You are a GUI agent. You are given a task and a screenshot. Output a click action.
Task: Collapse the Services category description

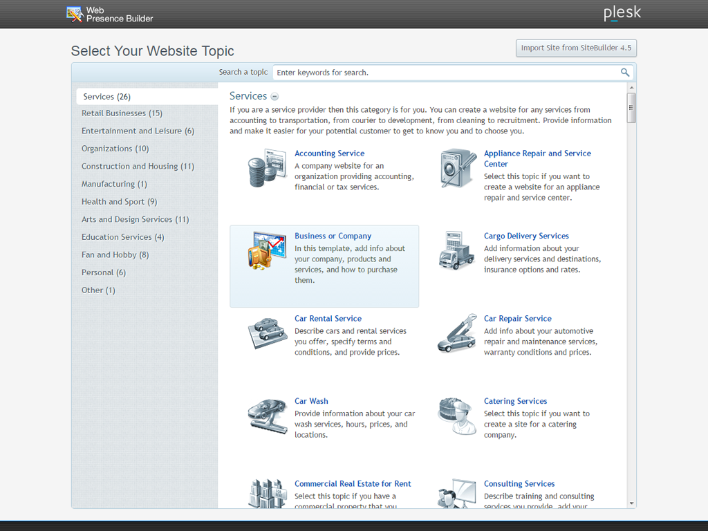(274, 97)
